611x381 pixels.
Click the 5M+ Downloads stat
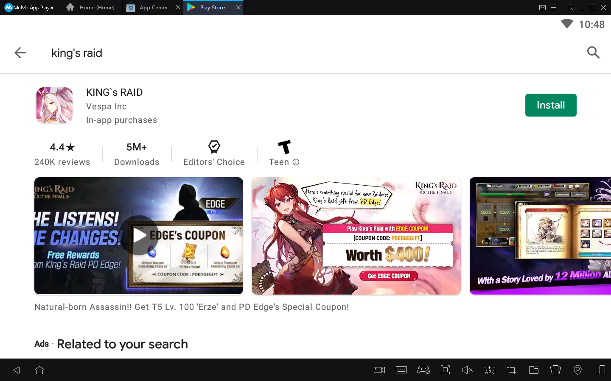click(x=137, y=154)
